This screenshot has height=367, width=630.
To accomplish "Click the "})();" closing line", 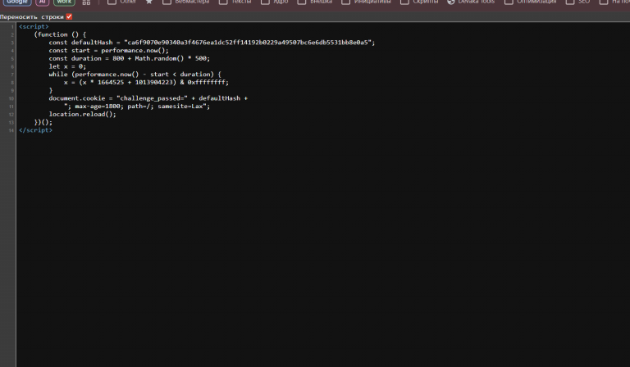I will click(43, 122).
